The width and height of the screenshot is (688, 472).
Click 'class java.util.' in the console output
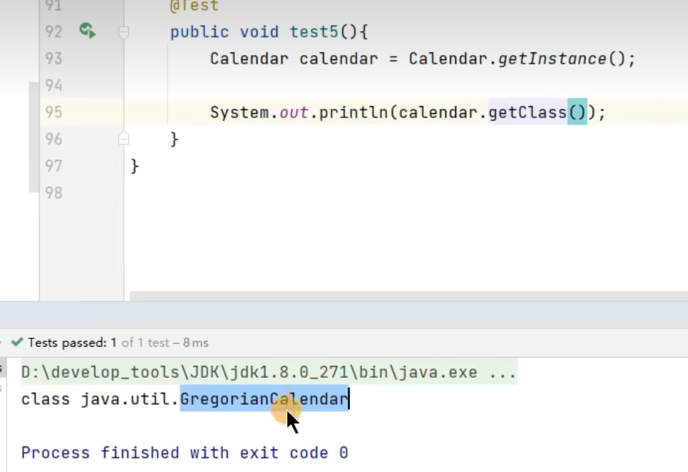click(x=100, y=399)
